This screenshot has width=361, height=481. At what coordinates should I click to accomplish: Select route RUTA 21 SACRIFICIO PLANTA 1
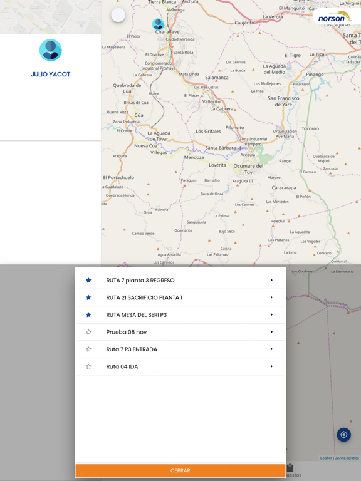coord(180,297)
